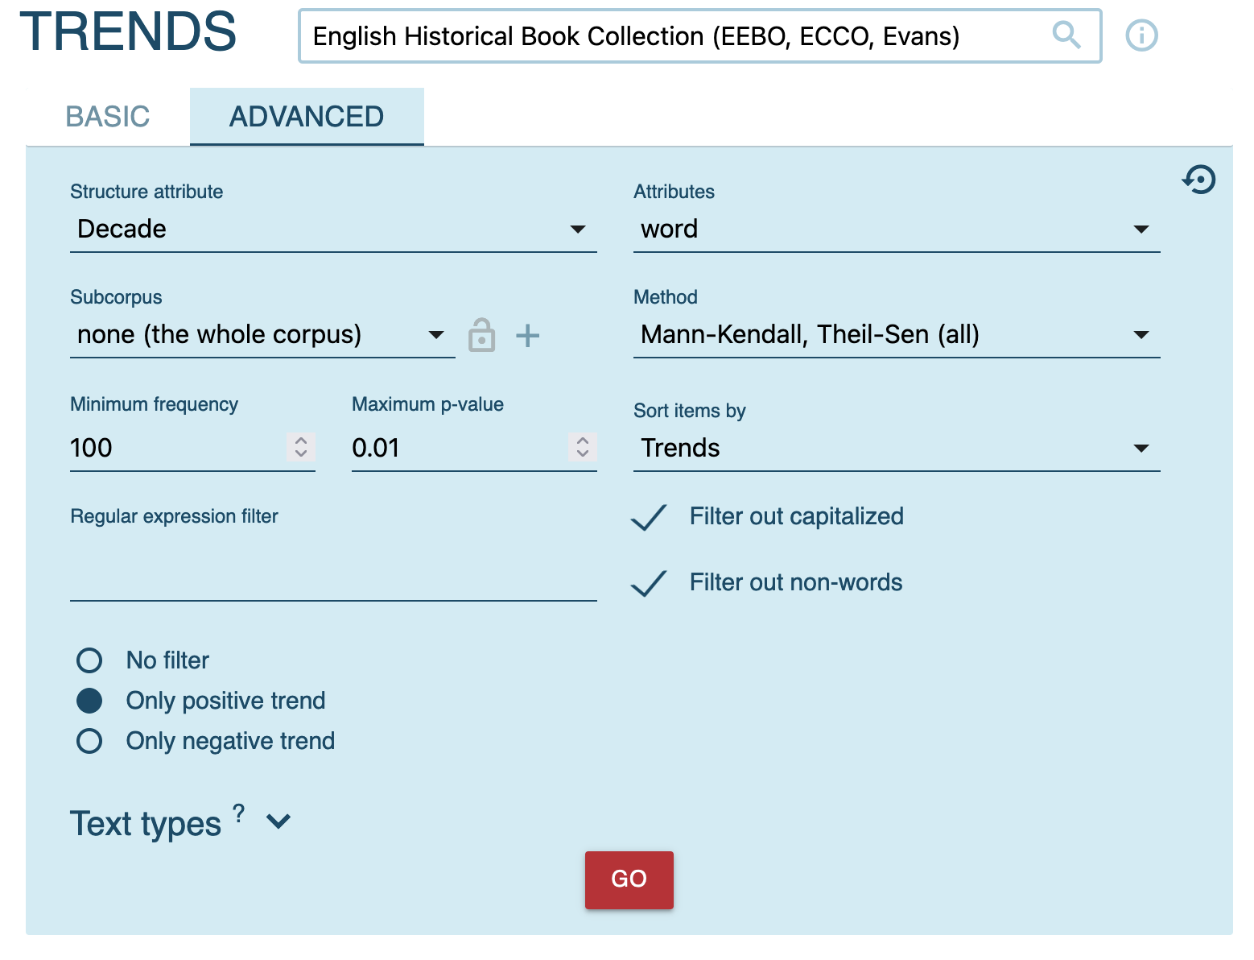The width and height of the screenshot is (1254, 960).
Task: Click the plus icon to add subcorpus
Action: pos(527,335)
